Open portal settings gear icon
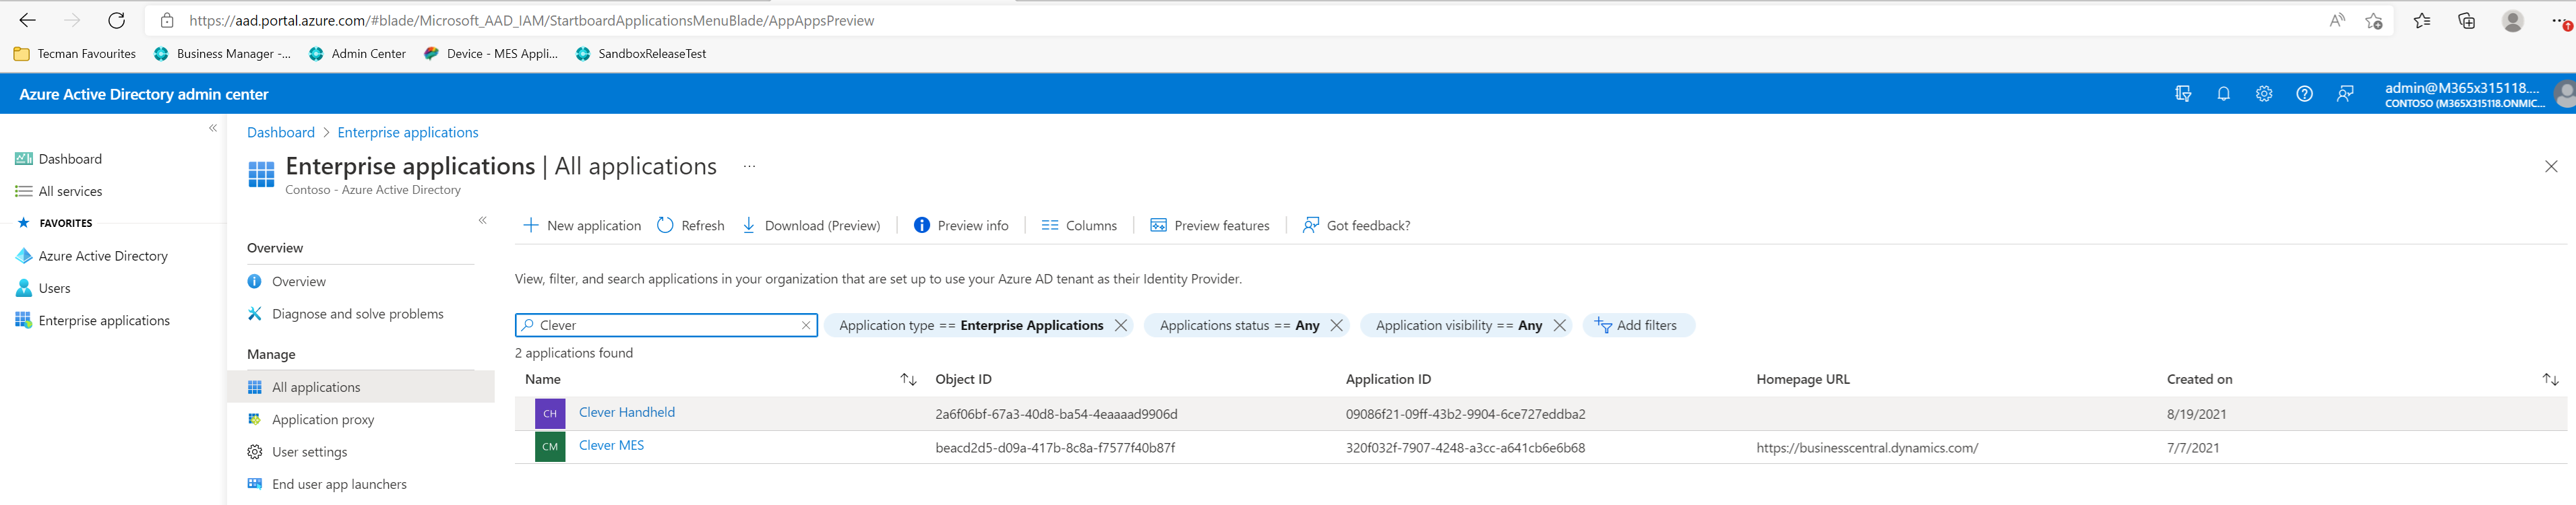 (2264, 94)
